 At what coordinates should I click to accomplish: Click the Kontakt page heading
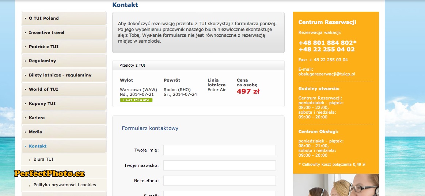pyautogui.click(x=125, y=5)
